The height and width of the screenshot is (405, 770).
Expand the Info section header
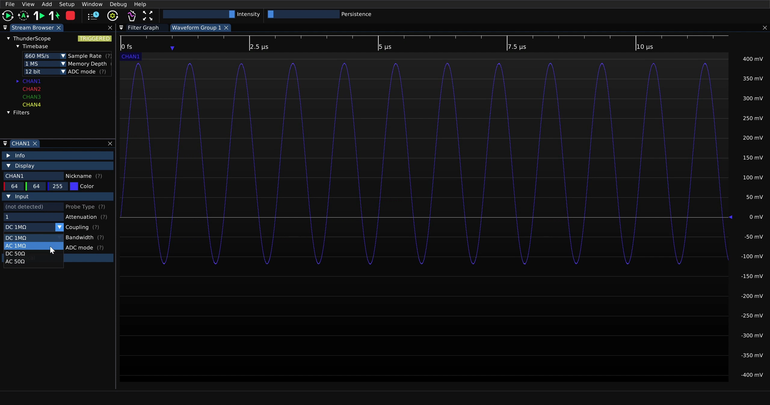58,156
